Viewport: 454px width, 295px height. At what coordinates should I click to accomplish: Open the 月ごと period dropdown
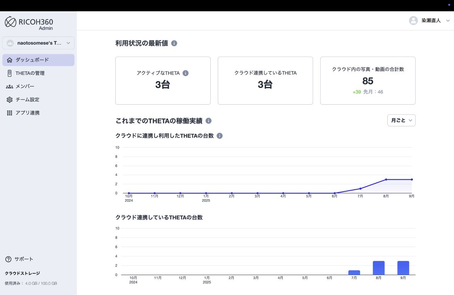[401, 120]
